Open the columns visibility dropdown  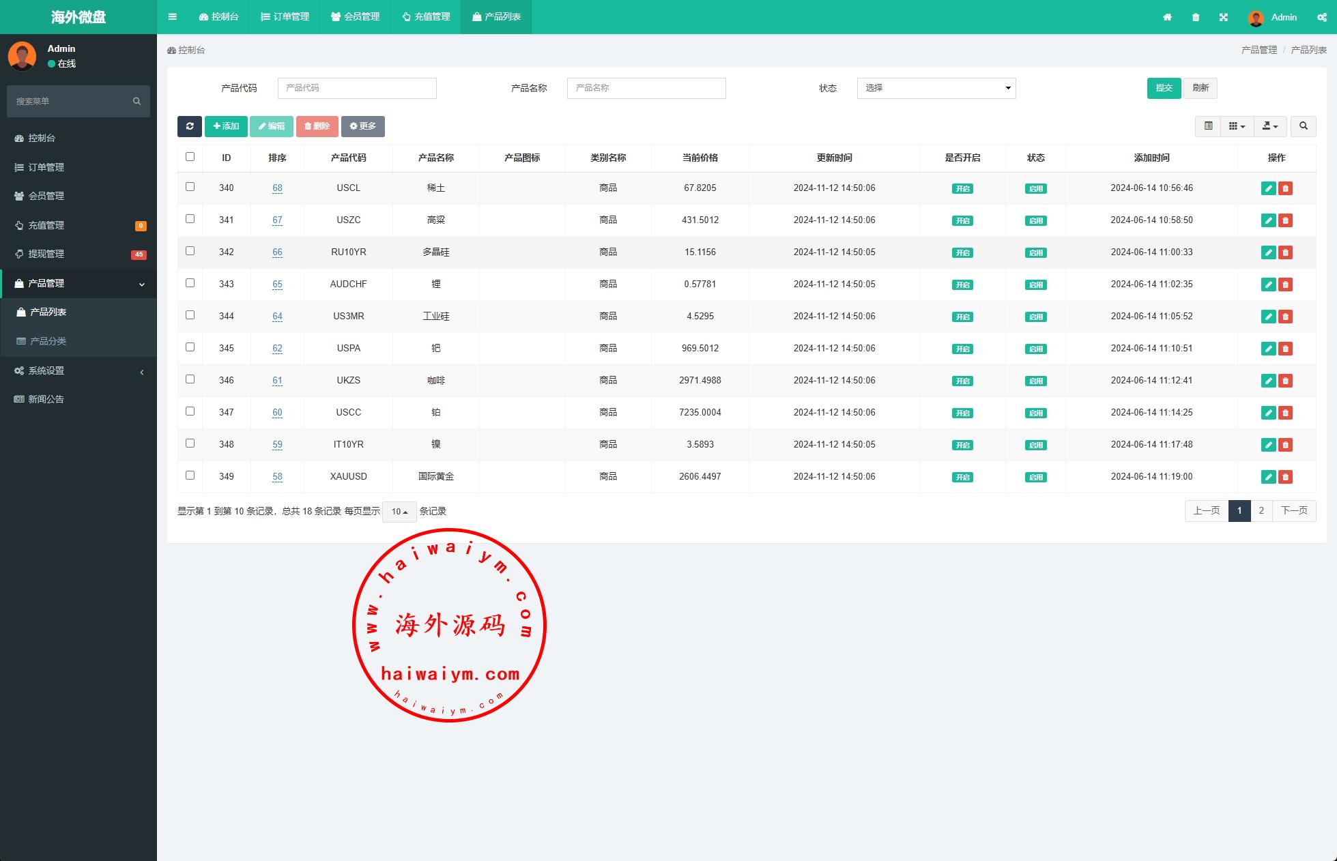[x=1237, y=126]
